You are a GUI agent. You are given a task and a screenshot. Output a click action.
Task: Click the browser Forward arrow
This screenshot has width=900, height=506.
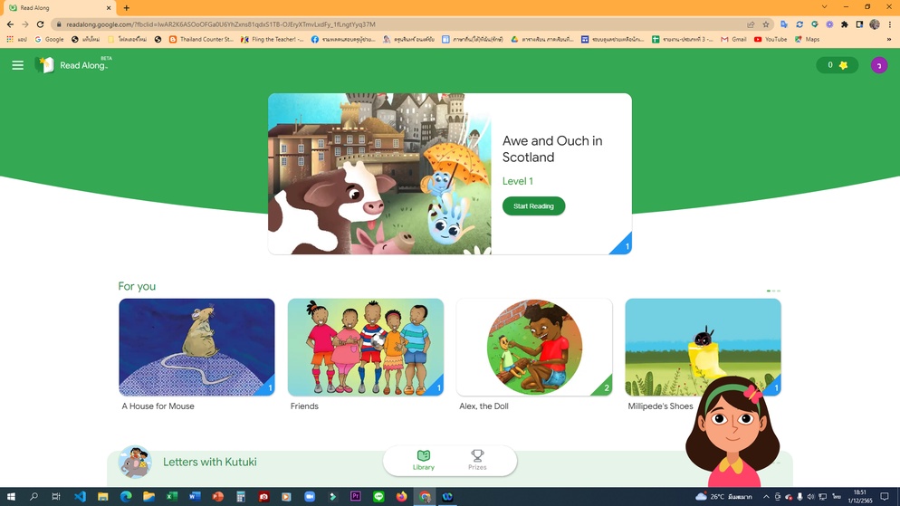tap(25, 24)
